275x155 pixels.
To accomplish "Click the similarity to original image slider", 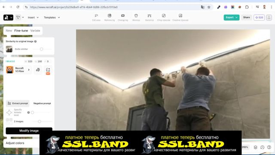I will pyautogui.click(x=42, y=49).
